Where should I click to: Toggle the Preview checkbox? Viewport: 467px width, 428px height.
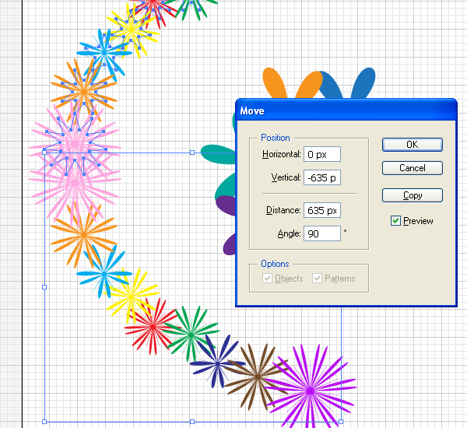click(x=396, y=221)
